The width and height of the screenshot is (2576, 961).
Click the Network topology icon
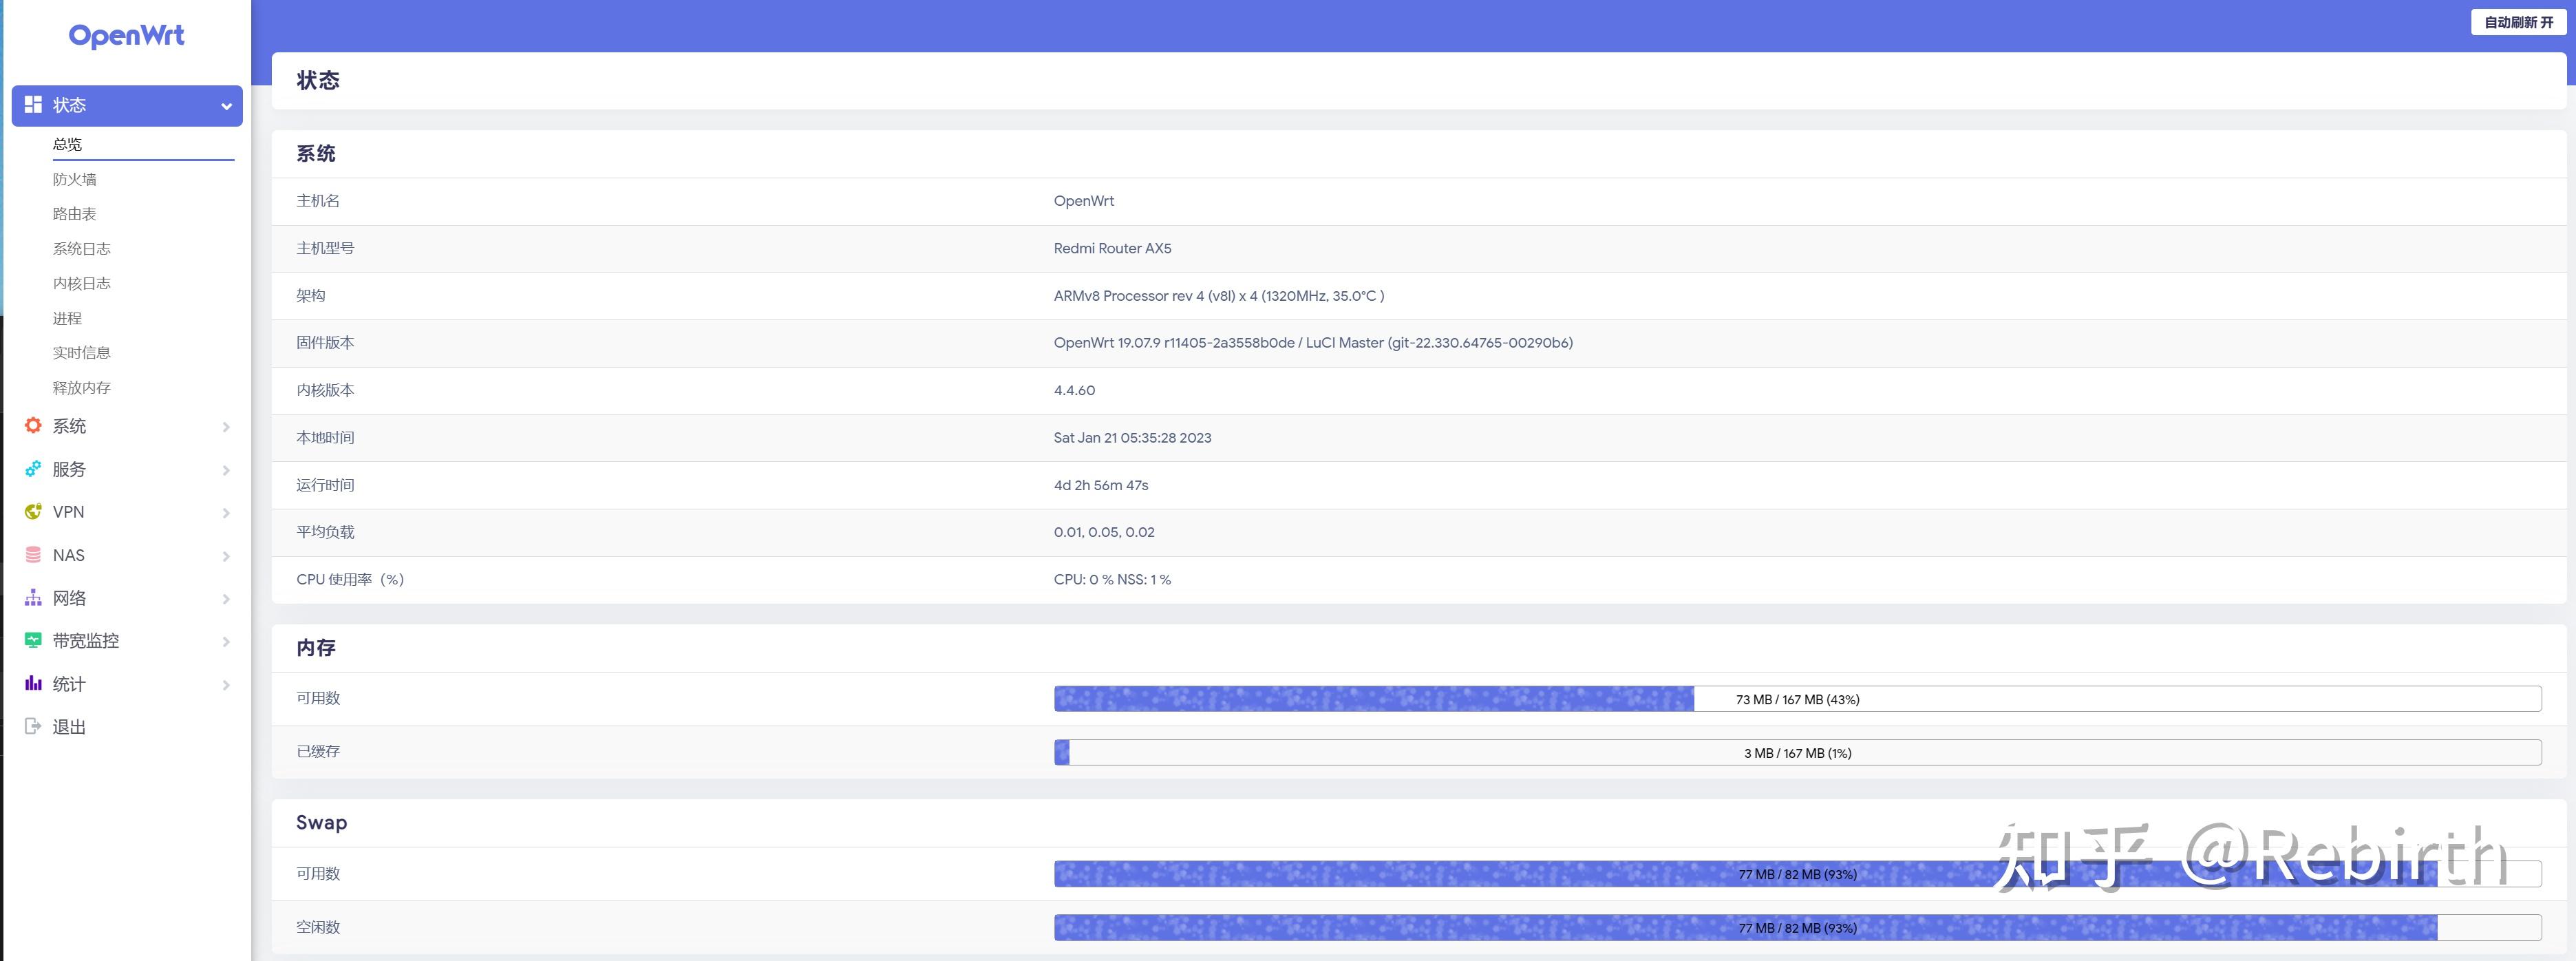click(x=33, y=598)
